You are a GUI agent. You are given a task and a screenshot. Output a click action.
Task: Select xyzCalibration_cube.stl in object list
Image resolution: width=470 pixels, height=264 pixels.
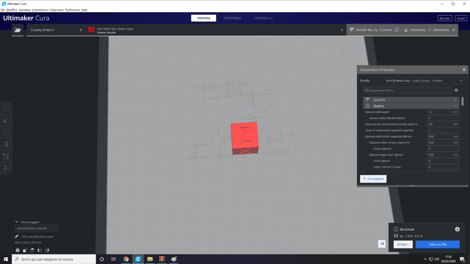37,228
